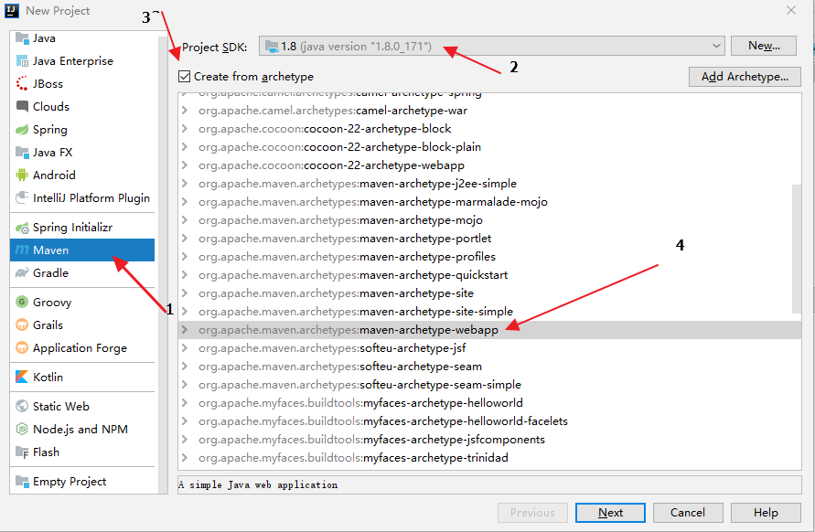Screen dimensions: 815x532
Task: Select maven-archetype-profiles archetype row
Action: tap(489, 256)
